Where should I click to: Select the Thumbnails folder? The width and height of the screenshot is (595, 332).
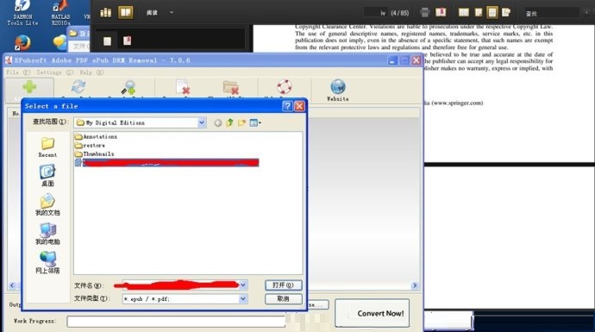(x=95, y=154)
